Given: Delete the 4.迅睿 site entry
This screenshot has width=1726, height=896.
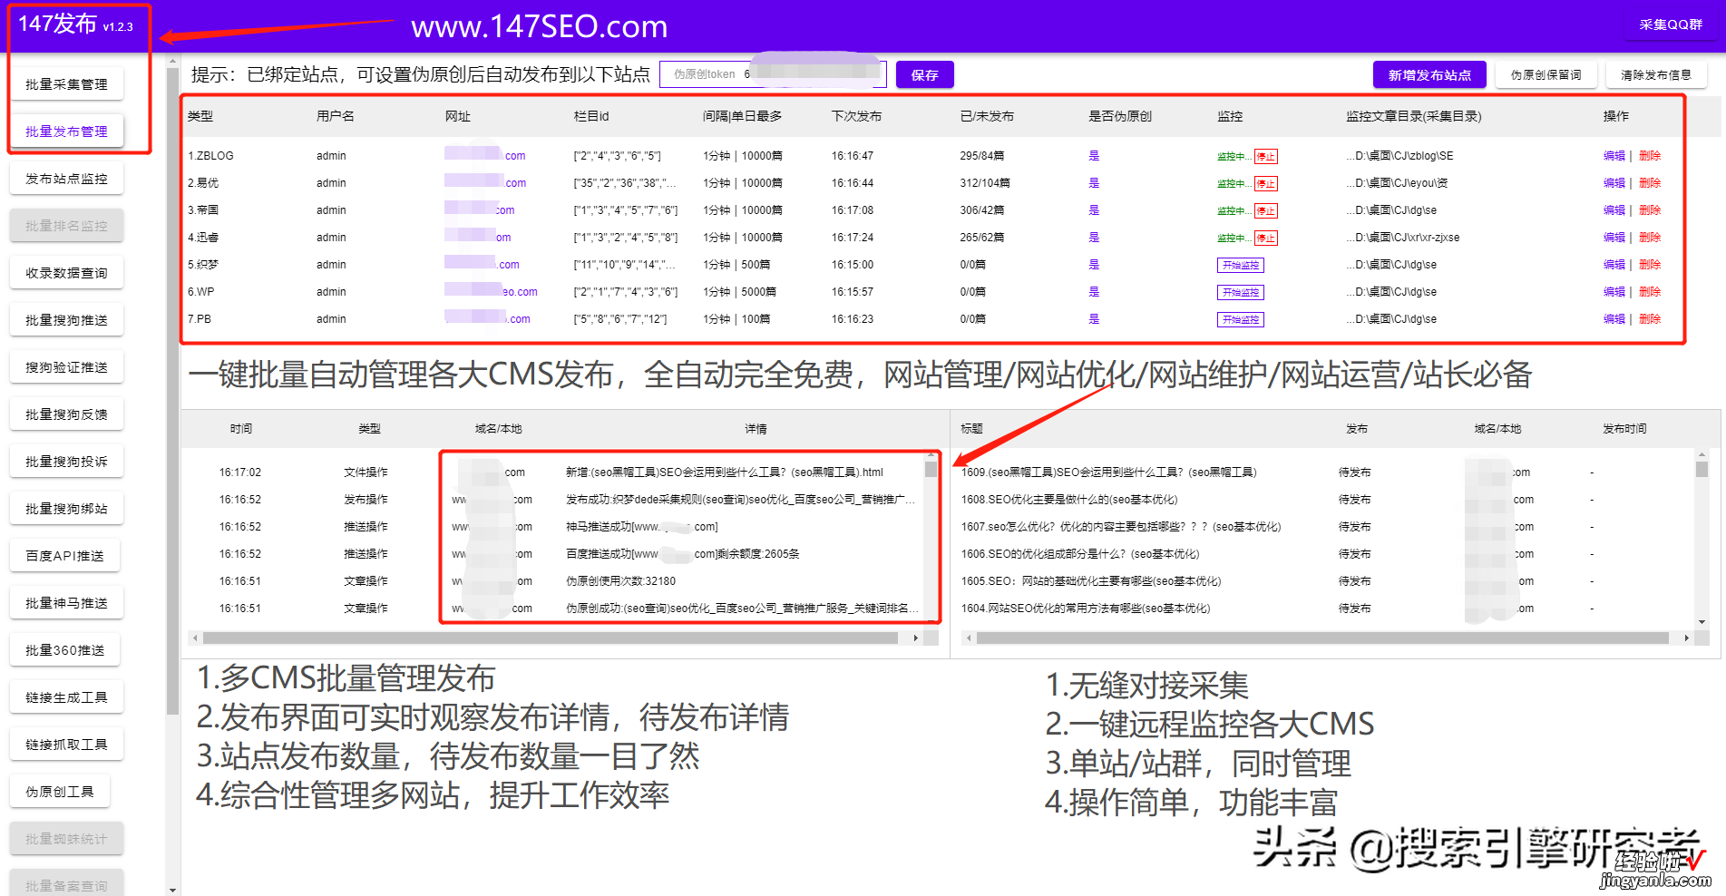Looking at the screenshot, I should click(1650, 238).
